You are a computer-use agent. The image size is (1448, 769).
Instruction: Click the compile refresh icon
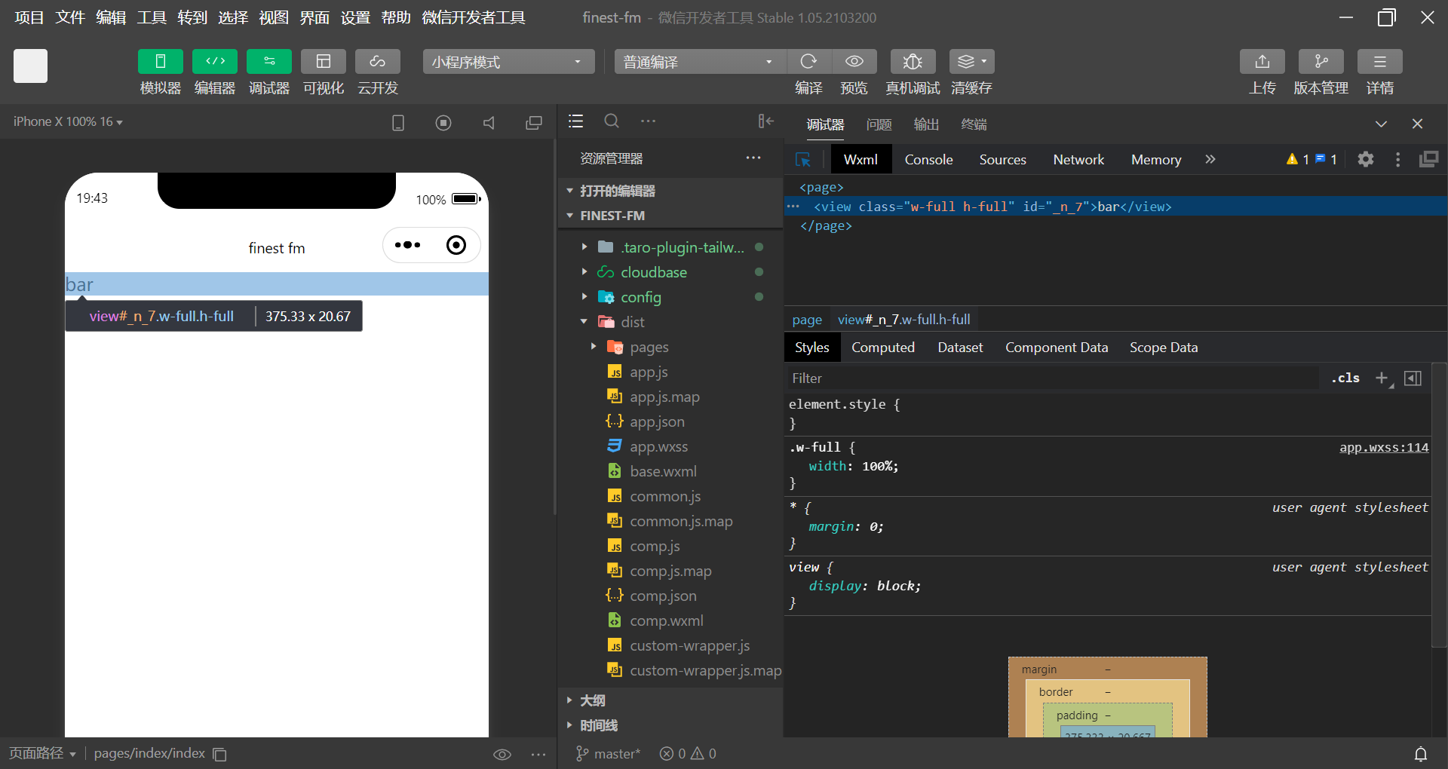pyautogui.click(x=809, y=62)
